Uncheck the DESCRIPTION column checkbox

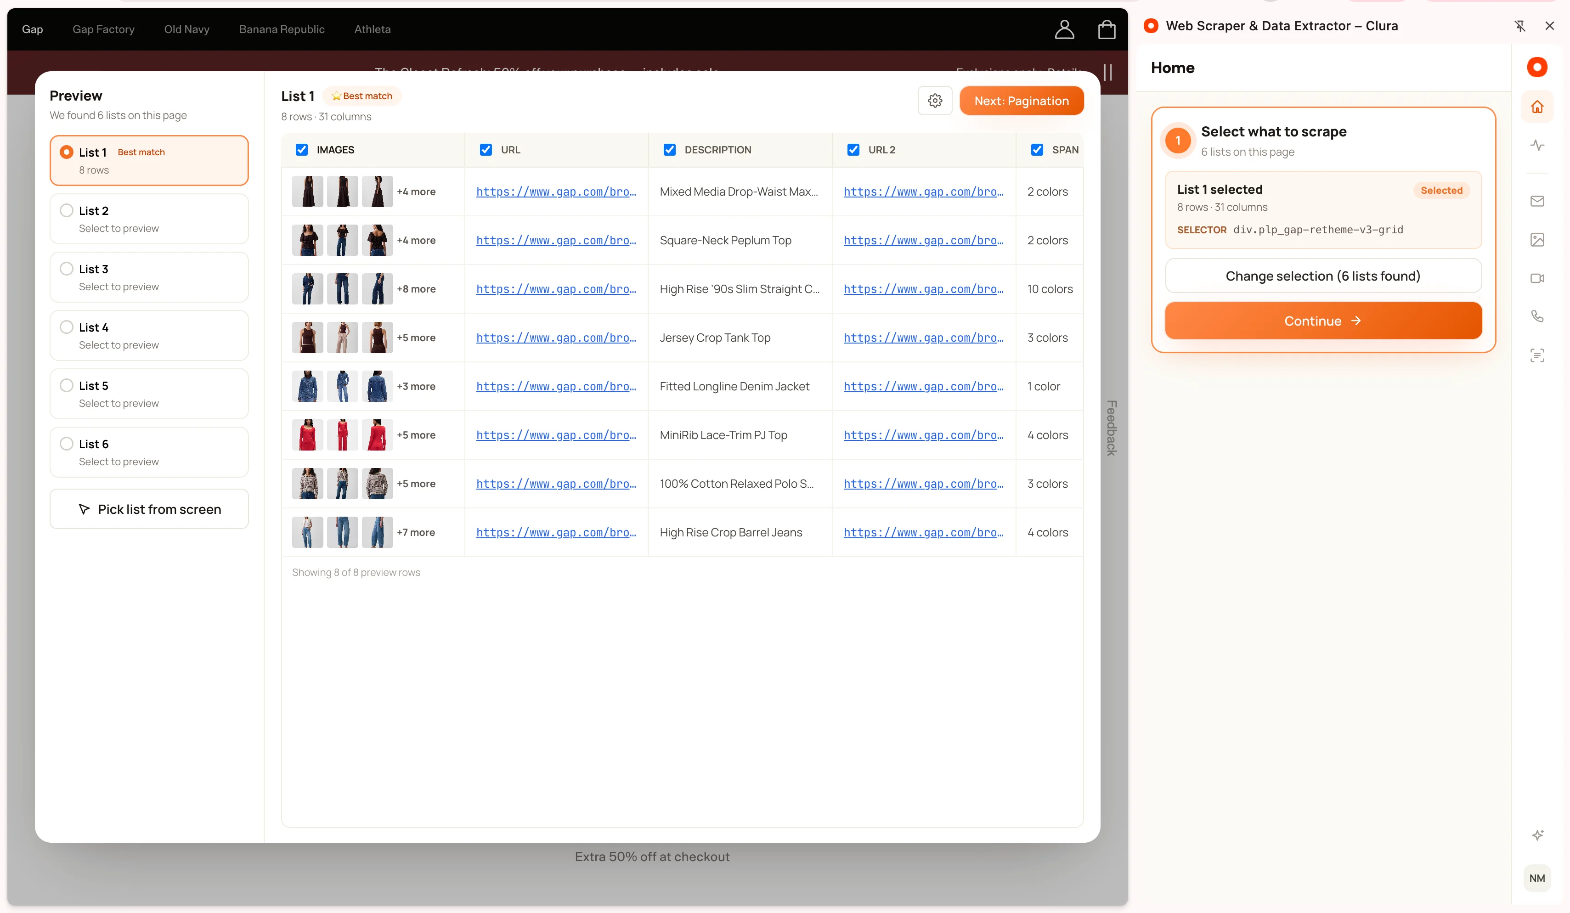670,149
